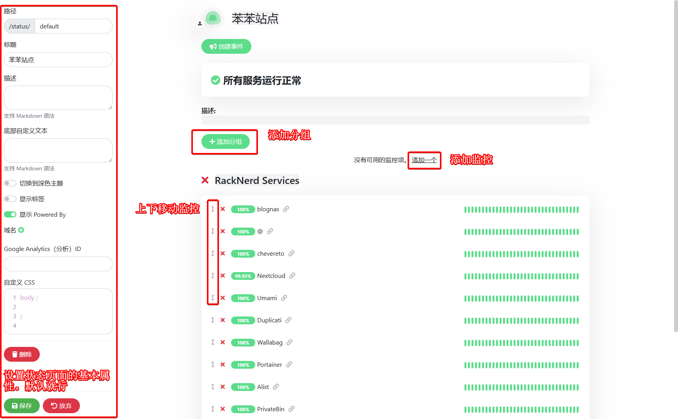This screenshot has width=678, height=419.
Task: Disable the 显示 Powered By switch
Action: click(10, 214)
